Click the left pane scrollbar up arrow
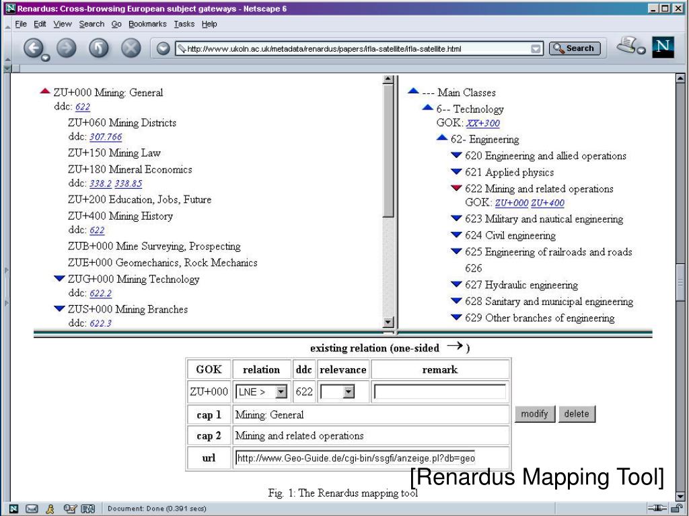689x516 pixels. coord(388,79)
